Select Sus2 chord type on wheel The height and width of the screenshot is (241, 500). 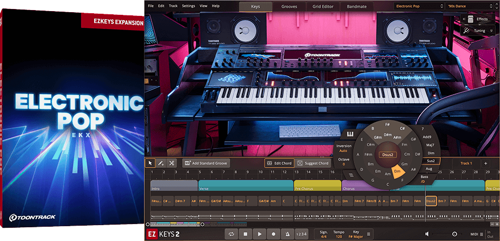click(431, 161)
